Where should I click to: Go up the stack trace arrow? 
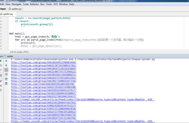(6, 61)
